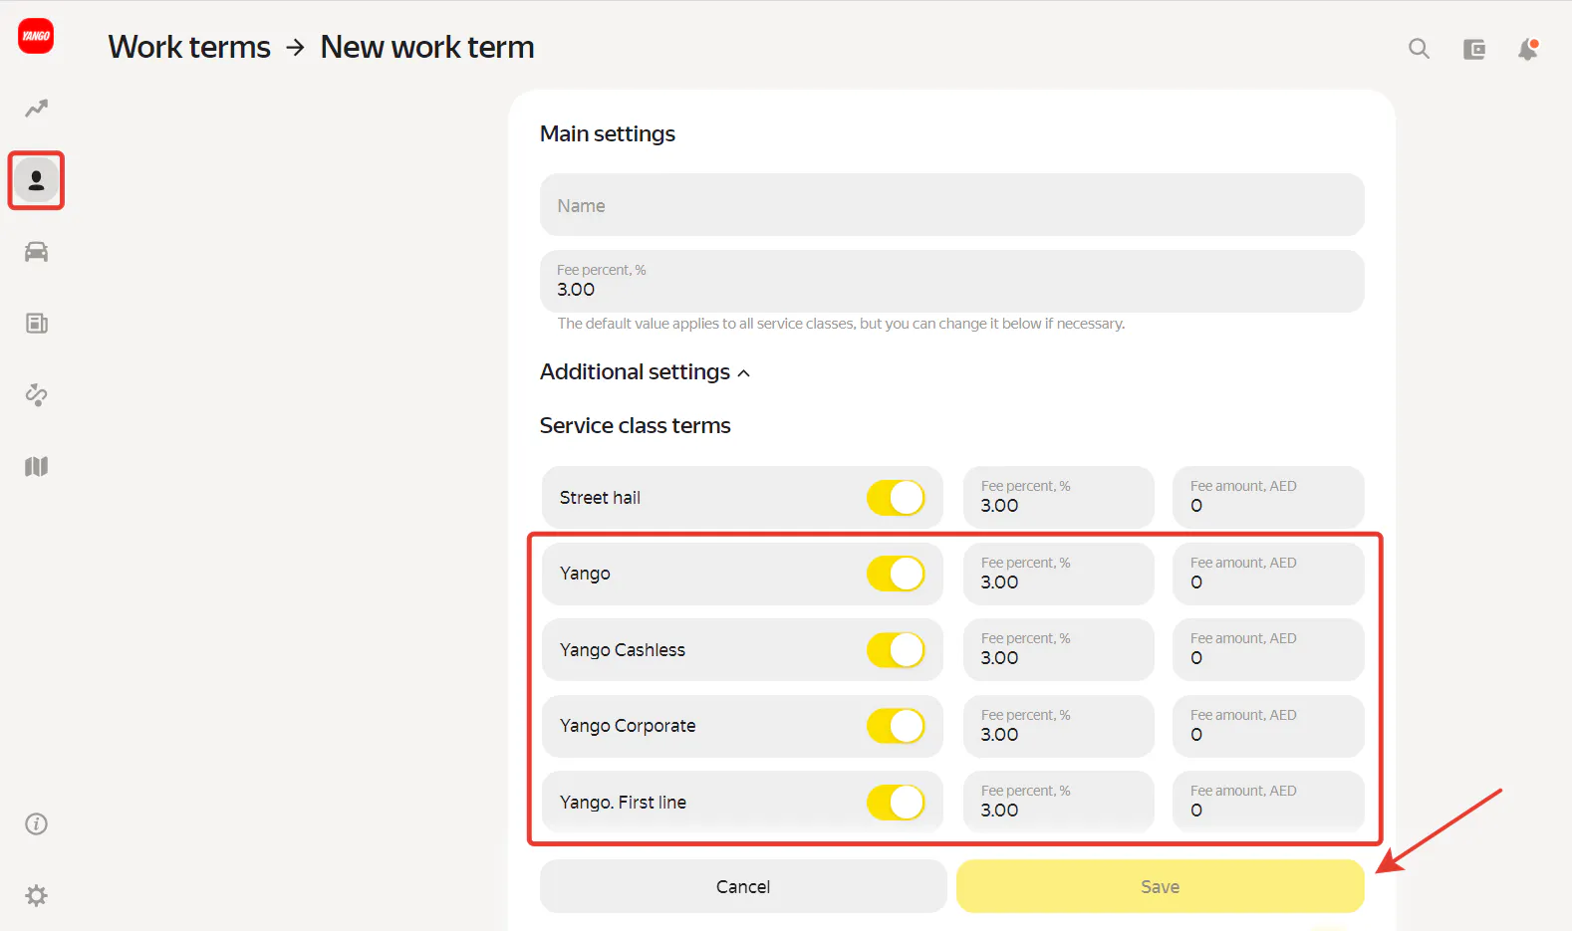1572x931 pixels.
Task: Open the settings gear sidebar icon
Action: (x=37, y=896)
